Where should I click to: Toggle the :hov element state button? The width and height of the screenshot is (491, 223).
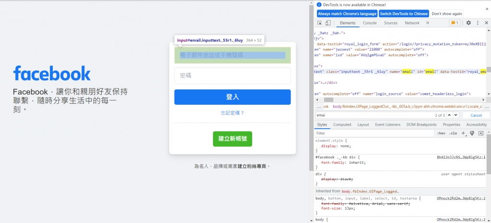[x=441, y=134]
